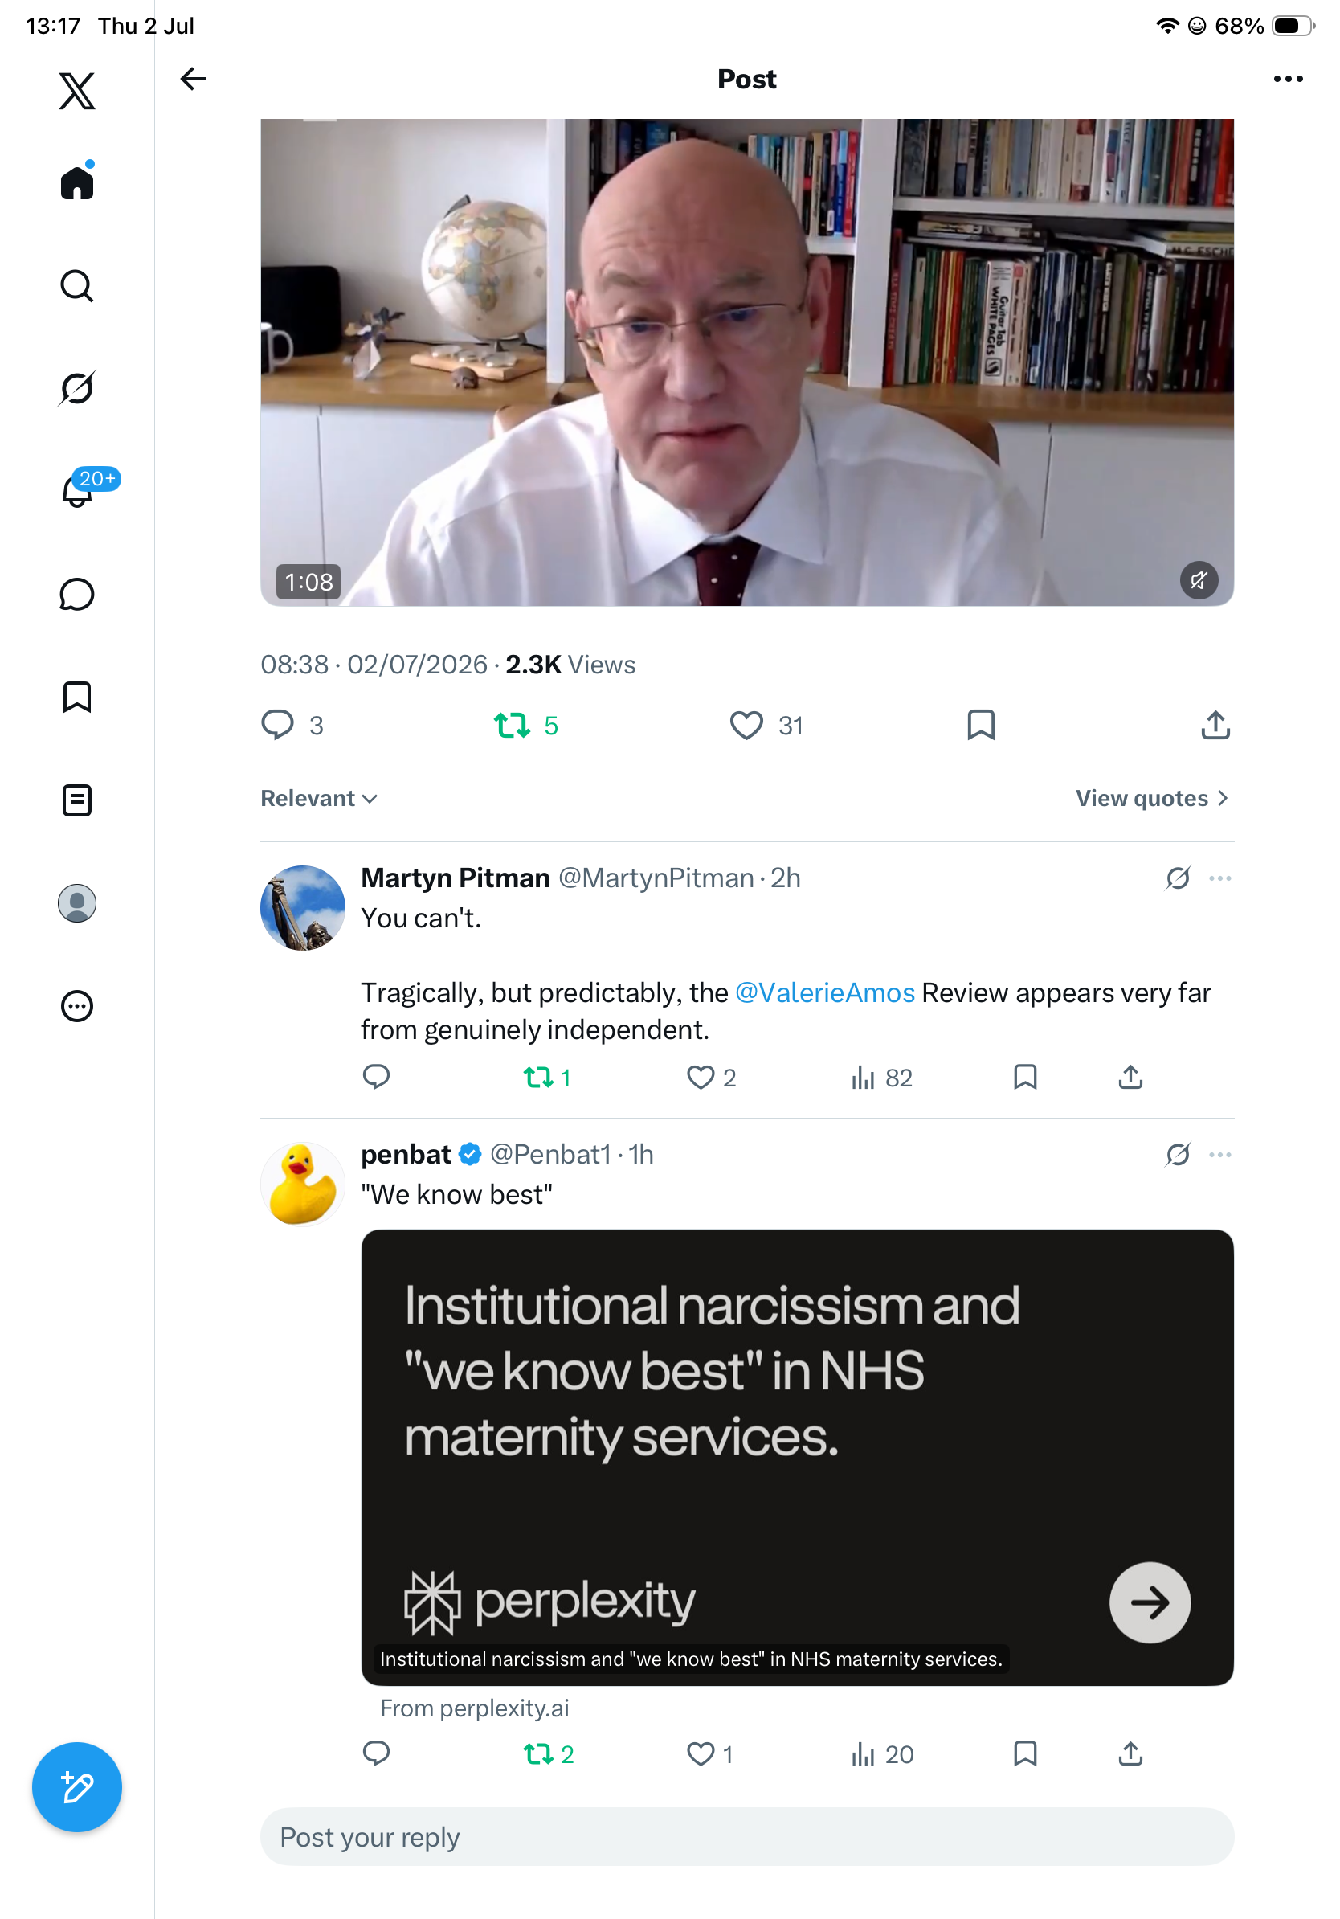Click the Post your reply field

pos(747,1836)
